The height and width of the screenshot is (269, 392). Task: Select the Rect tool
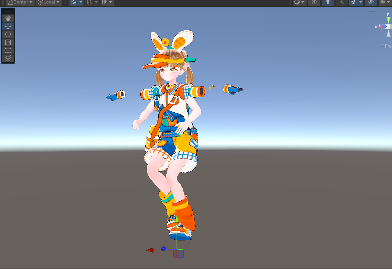point(8,50)
